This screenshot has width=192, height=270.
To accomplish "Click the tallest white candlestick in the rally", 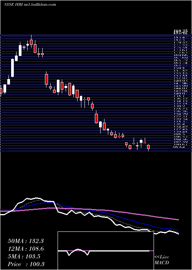I will point(13,68).
